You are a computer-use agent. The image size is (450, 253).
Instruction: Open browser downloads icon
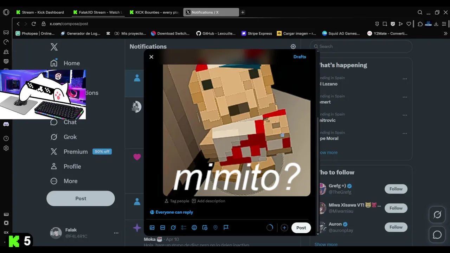click(436, 24)
